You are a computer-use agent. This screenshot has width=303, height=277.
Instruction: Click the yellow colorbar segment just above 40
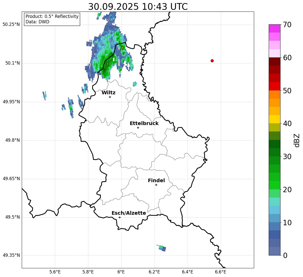point(274,119)
